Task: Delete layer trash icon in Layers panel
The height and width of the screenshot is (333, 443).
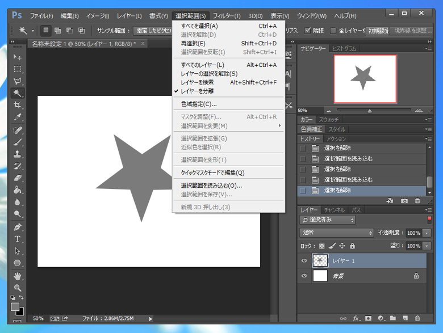Action: tap(417, 318)
